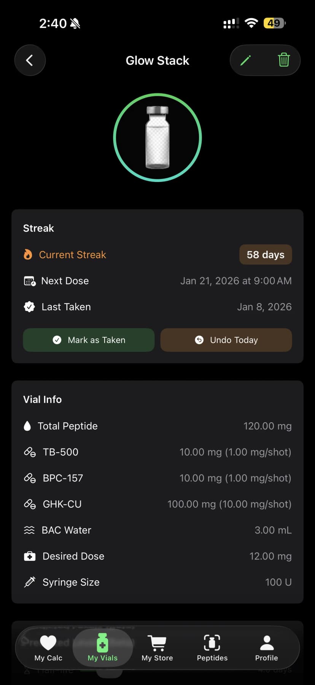Tap the Desired Dose medkit icon
Viewport: 315px width, 685px height.
pos(30,556)
